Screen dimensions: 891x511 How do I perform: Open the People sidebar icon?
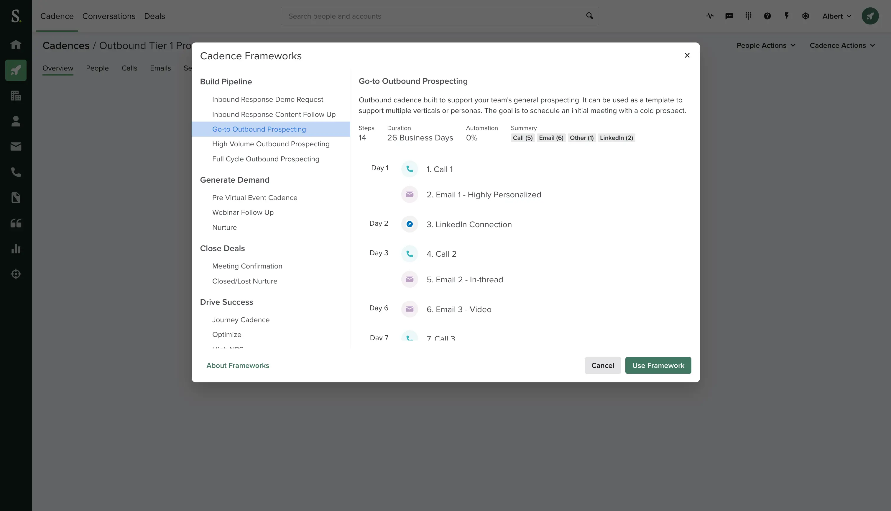point(16,121)
